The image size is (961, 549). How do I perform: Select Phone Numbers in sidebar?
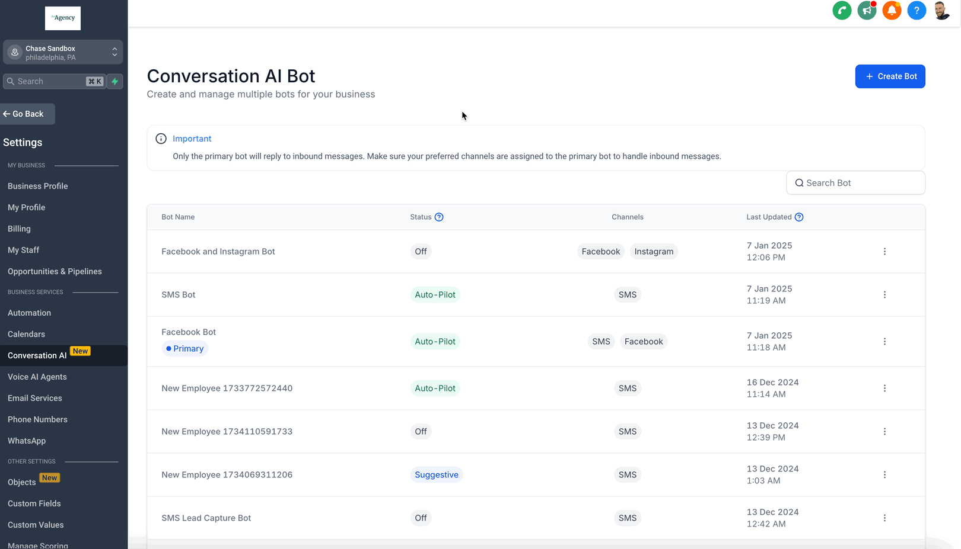click(x=37, y=419)
